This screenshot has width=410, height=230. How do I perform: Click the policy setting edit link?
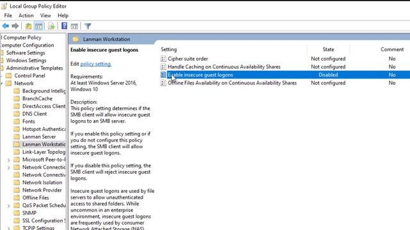pyautogui.click(x=95, y=64)
